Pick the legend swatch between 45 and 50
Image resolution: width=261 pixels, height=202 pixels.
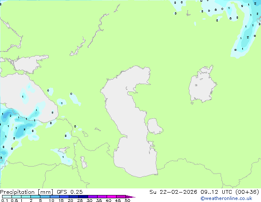121,197
